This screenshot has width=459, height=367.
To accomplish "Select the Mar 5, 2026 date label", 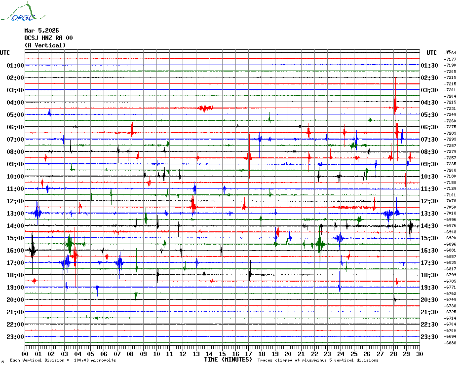I will (41, 31).
